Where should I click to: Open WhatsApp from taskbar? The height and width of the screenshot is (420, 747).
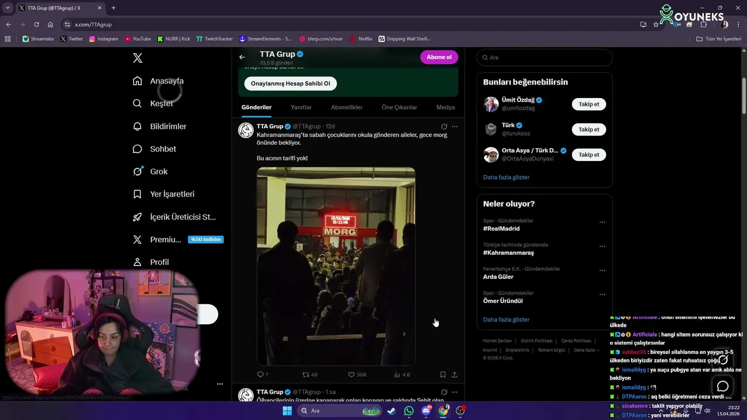point(409,411)
